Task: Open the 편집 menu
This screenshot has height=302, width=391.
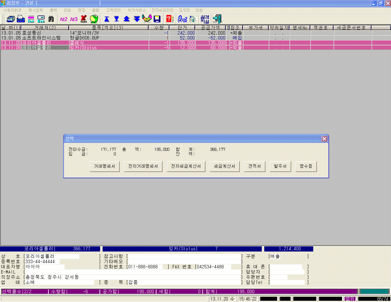Action: click(x=81, y=10)
